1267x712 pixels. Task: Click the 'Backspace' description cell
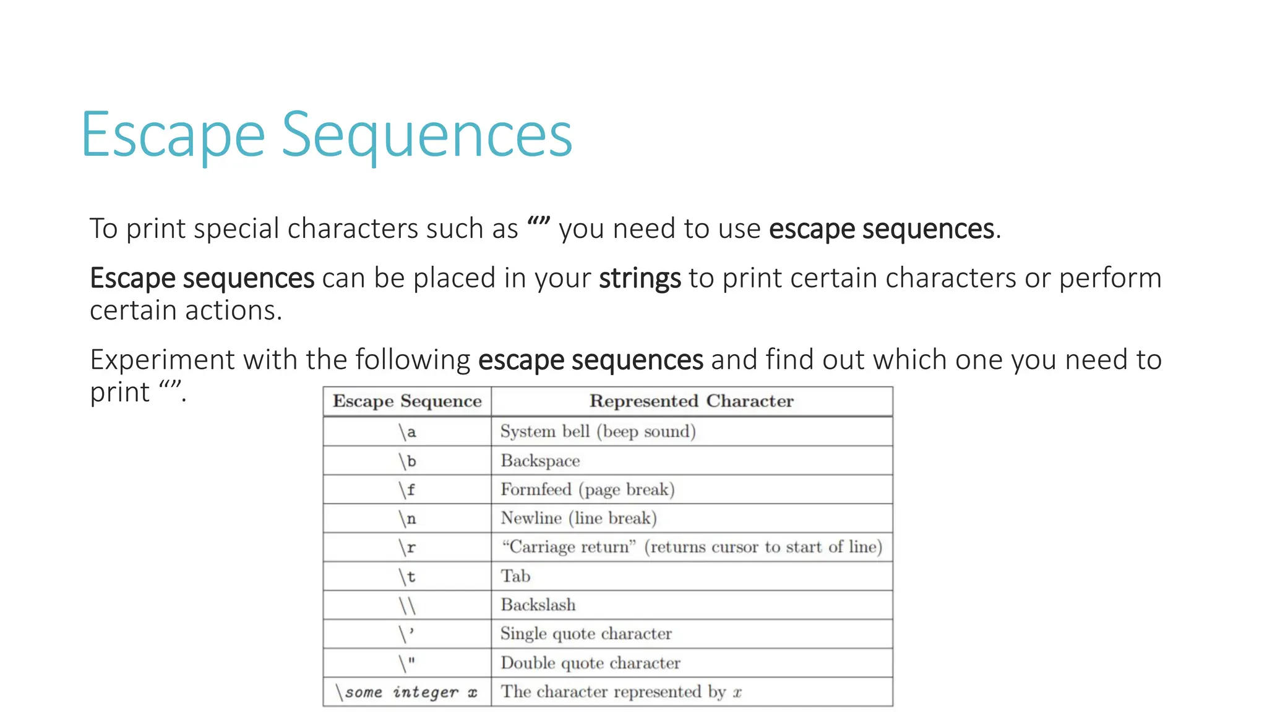692,460
